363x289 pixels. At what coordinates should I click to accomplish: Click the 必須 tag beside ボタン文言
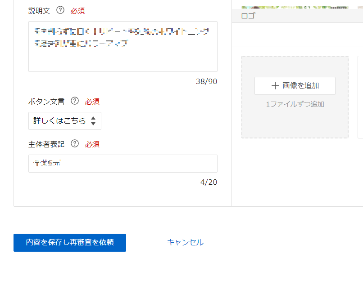click(x=92, y=102)
